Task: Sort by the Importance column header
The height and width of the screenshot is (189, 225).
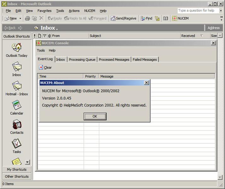Action: point(35,36)
